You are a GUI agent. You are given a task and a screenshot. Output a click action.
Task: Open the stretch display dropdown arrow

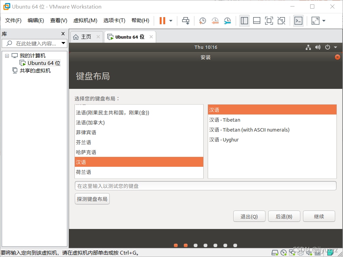coord(324,21)
